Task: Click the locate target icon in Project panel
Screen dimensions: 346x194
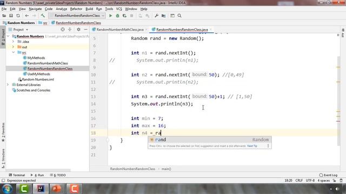Action: coord(63,30)
